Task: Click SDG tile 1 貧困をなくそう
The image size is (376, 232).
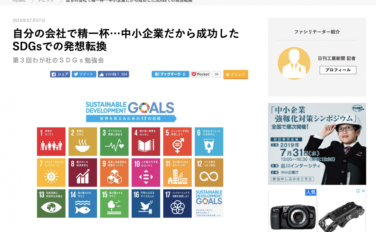Action: tap(51, 142)
